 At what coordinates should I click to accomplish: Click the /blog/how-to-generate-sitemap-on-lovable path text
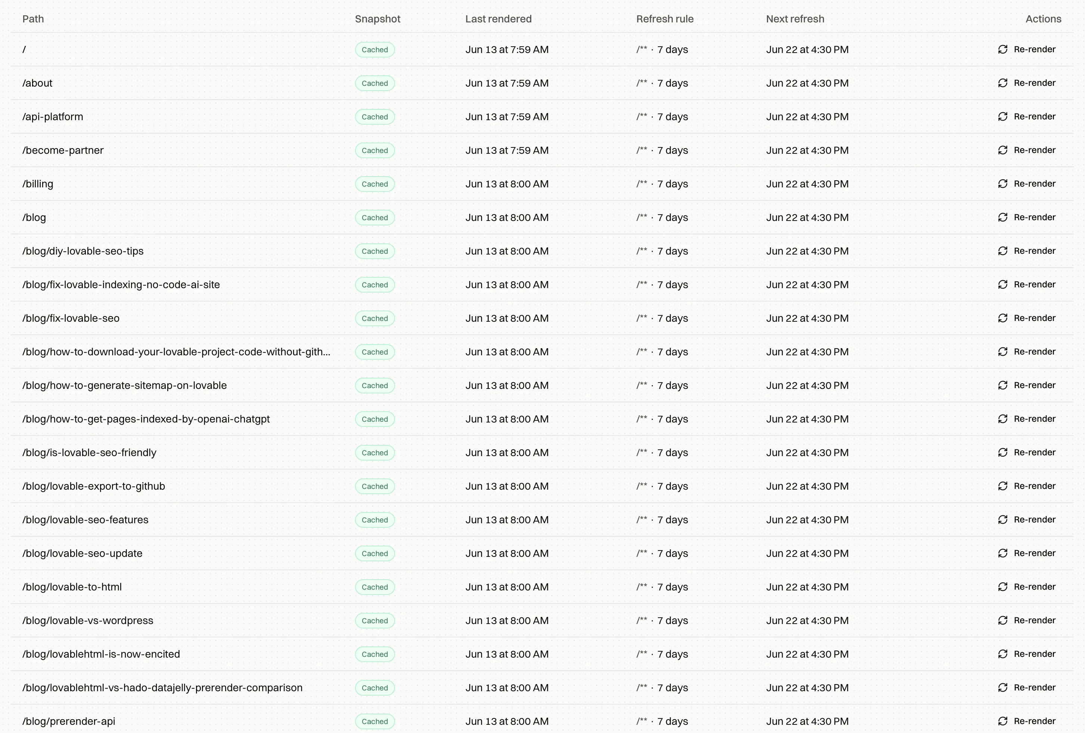(x=125, y=386)
